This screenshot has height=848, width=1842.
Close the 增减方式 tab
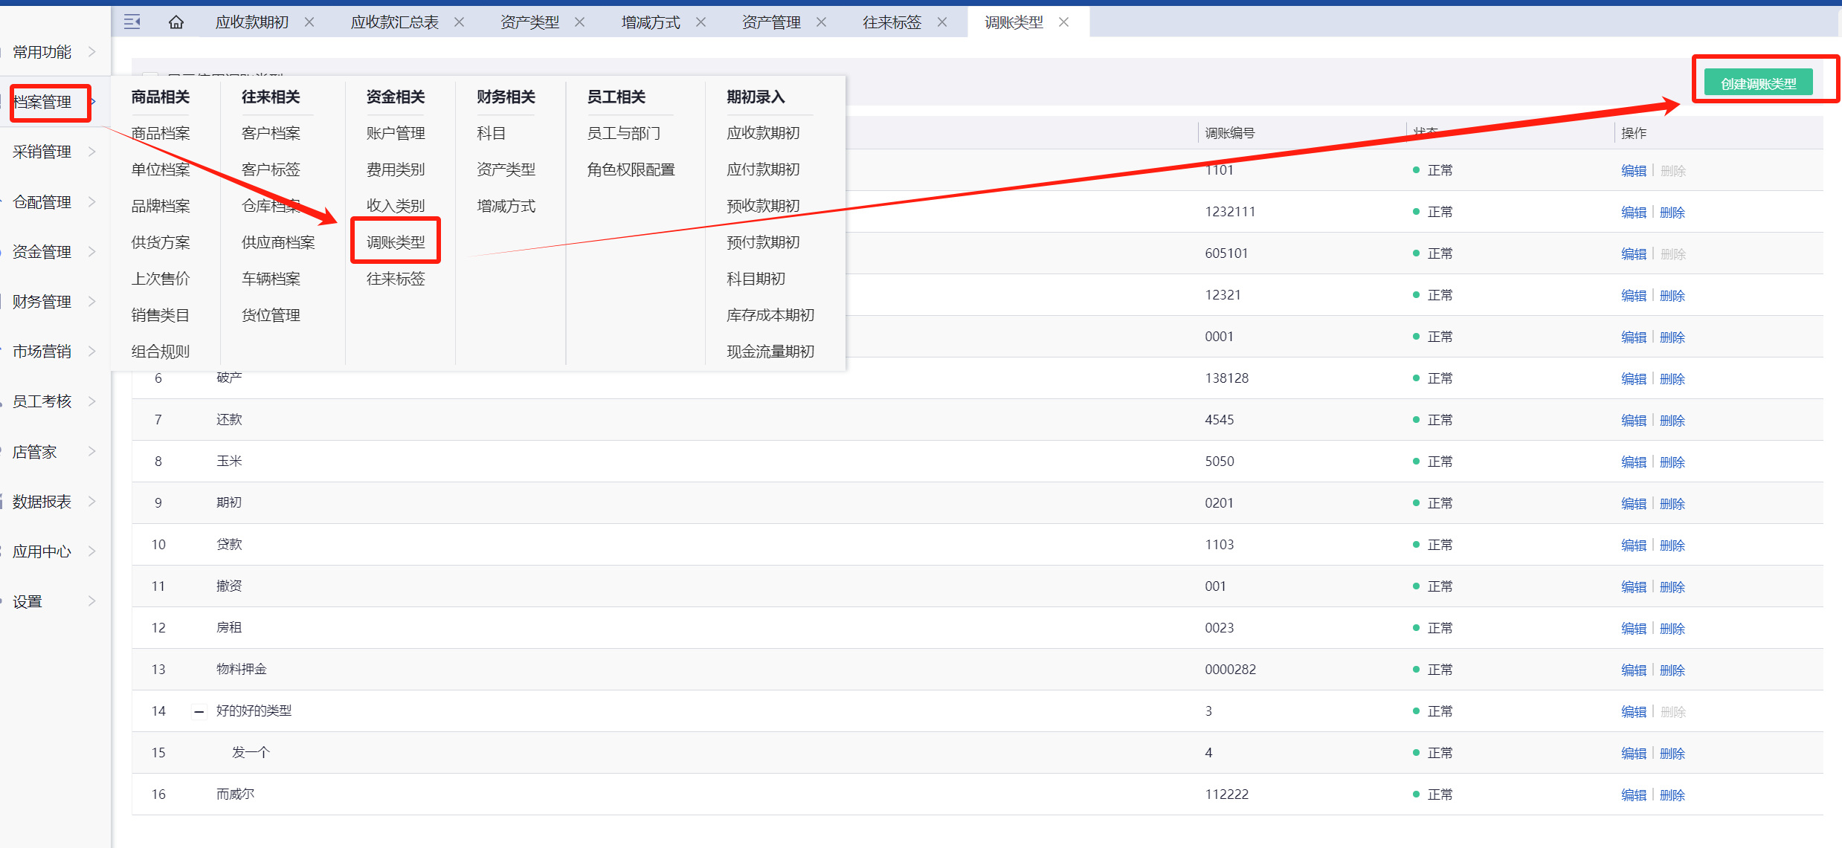(x=701, y=22)
